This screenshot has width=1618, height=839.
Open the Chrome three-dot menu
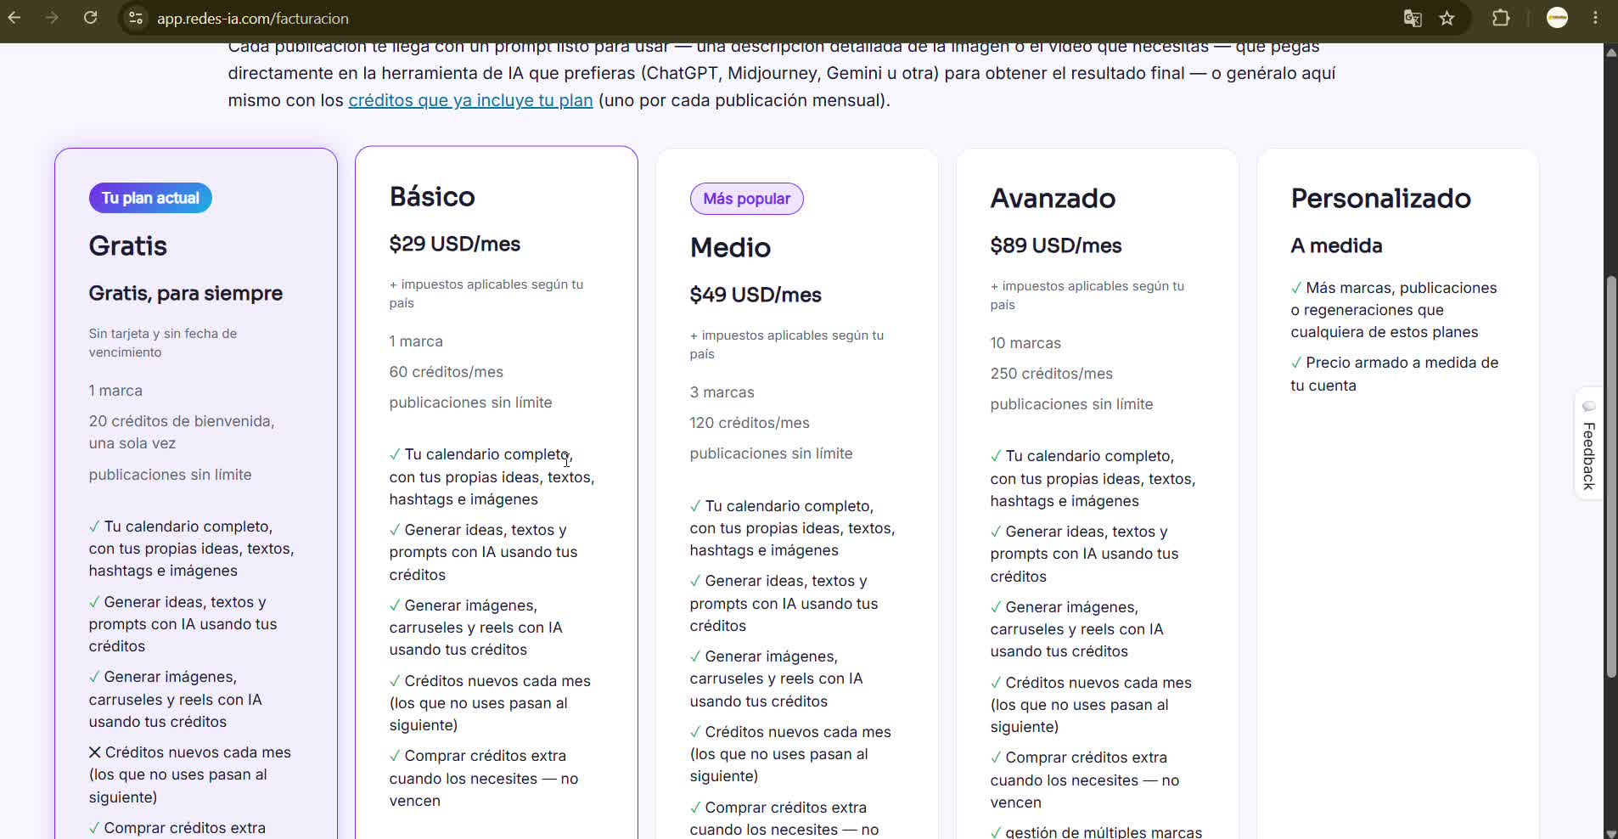tap(1595, 18)
